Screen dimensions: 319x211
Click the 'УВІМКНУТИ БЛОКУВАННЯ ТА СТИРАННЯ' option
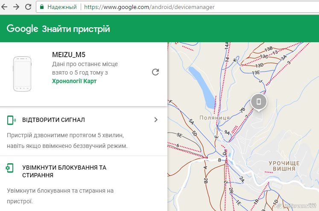tap(64, 171)
